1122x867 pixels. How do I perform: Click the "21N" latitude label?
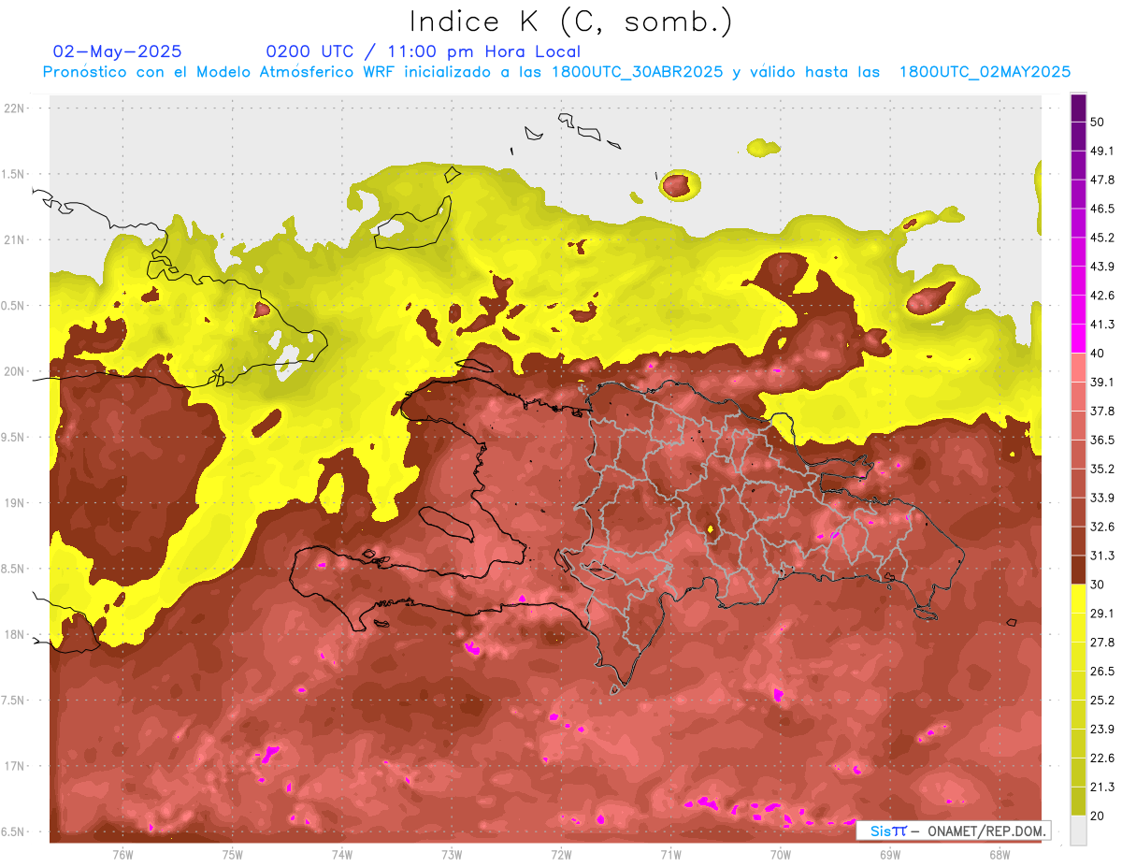[x=16, y=240]
